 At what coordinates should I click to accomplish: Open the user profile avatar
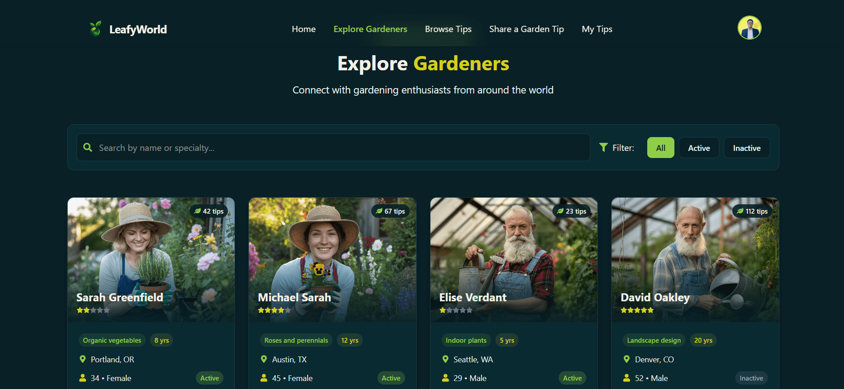tap(749, 28)
